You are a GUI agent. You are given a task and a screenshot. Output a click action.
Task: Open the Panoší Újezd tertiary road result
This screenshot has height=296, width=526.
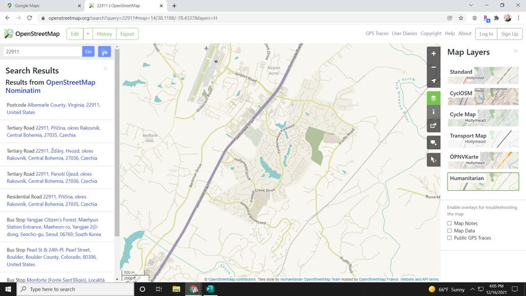click(52, 177)
